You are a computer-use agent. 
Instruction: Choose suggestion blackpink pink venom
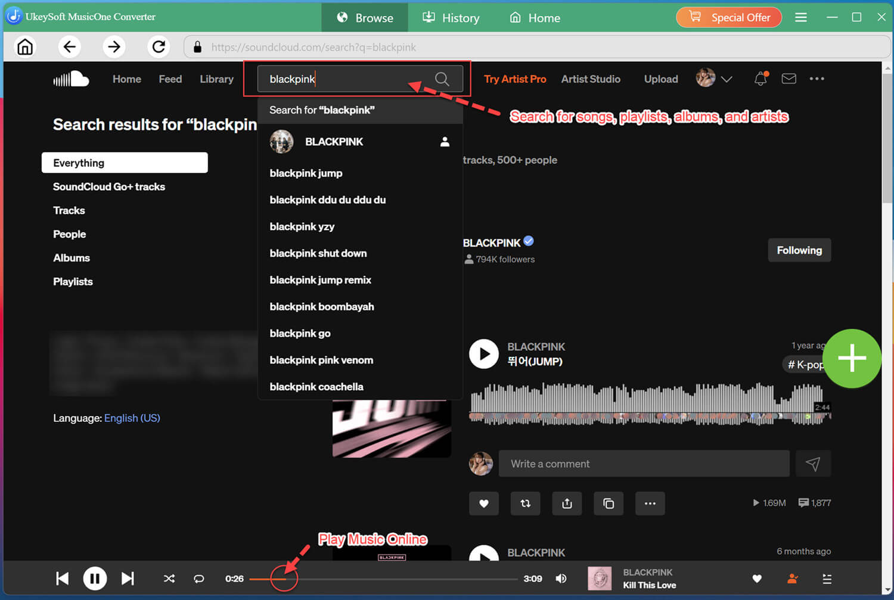click(x=360, y=360)
